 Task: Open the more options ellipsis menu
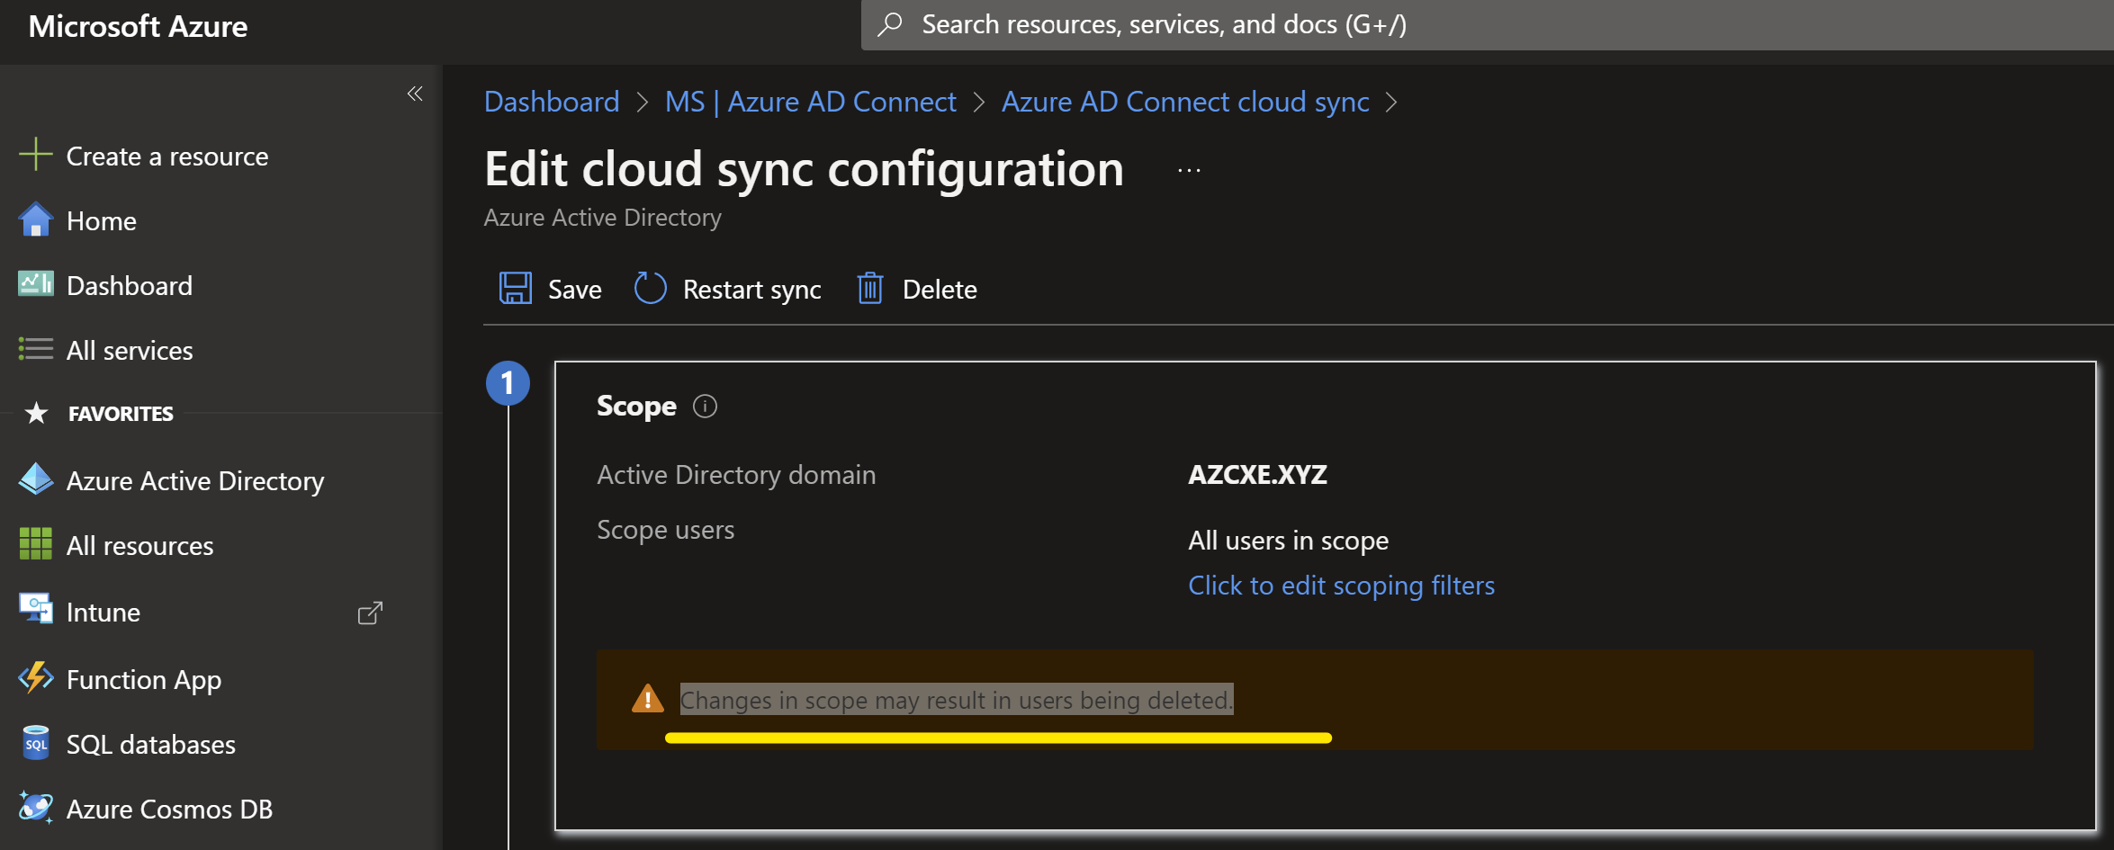coord(1189,170)
